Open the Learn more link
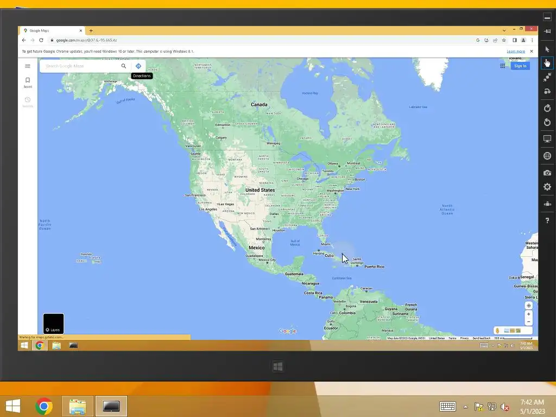Image resolution: width=556 pixels, height=417 pixels. coord(516,52)
